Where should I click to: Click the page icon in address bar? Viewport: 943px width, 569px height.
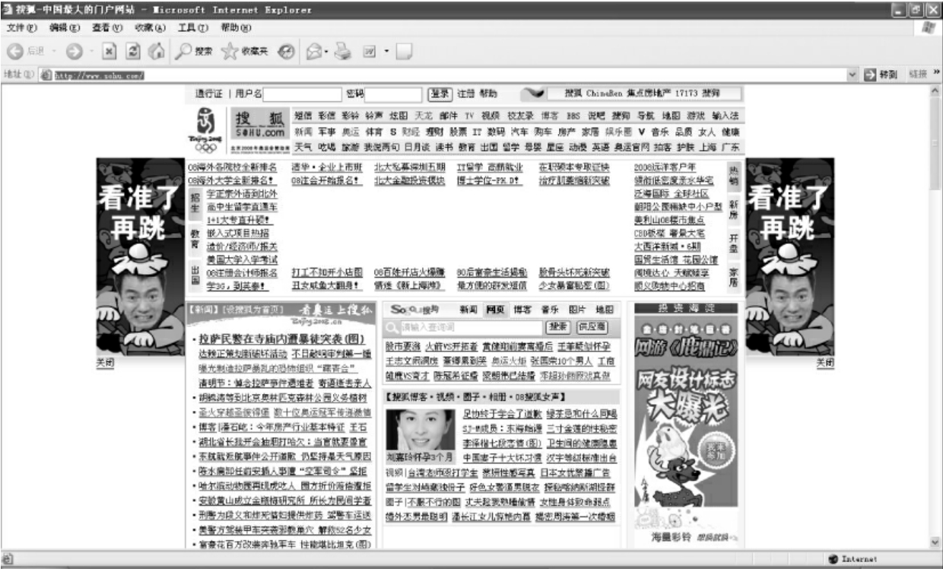(46, 75)
